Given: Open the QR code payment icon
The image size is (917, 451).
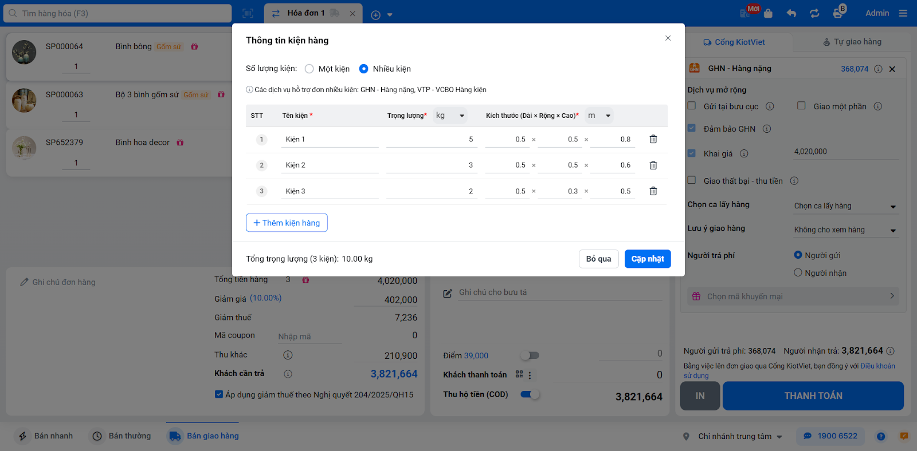Looking at the screenshot, I should (x=519, y=374).
